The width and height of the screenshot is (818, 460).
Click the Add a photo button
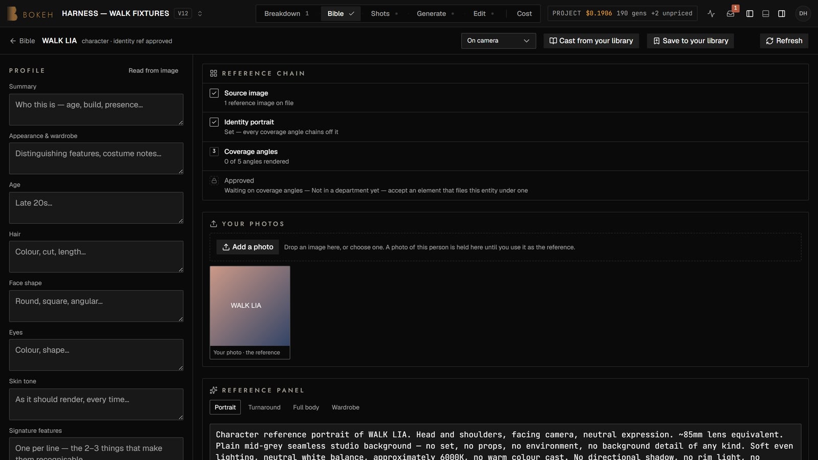pos(247,247)
